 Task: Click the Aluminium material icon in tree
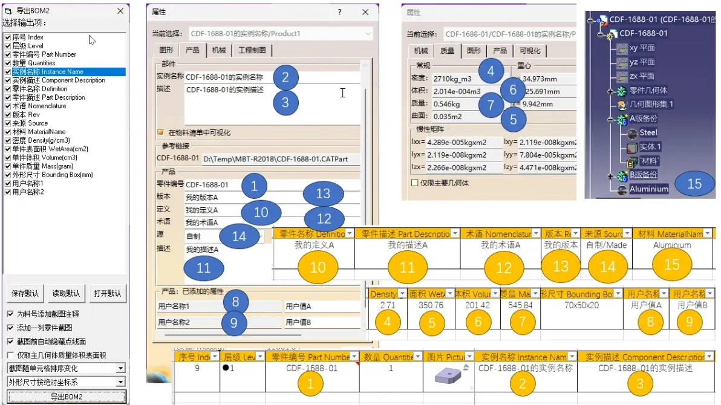point(622,189)
